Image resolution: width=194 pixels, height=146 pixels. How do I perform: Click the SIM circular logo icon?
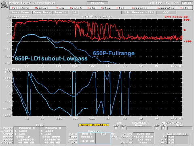click(x=91, y=16)
